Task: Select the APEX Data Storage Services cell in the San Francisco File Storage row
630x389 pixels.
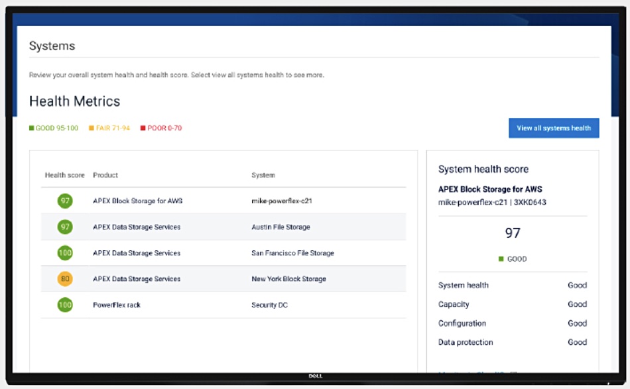Action: tap(137, 253)
